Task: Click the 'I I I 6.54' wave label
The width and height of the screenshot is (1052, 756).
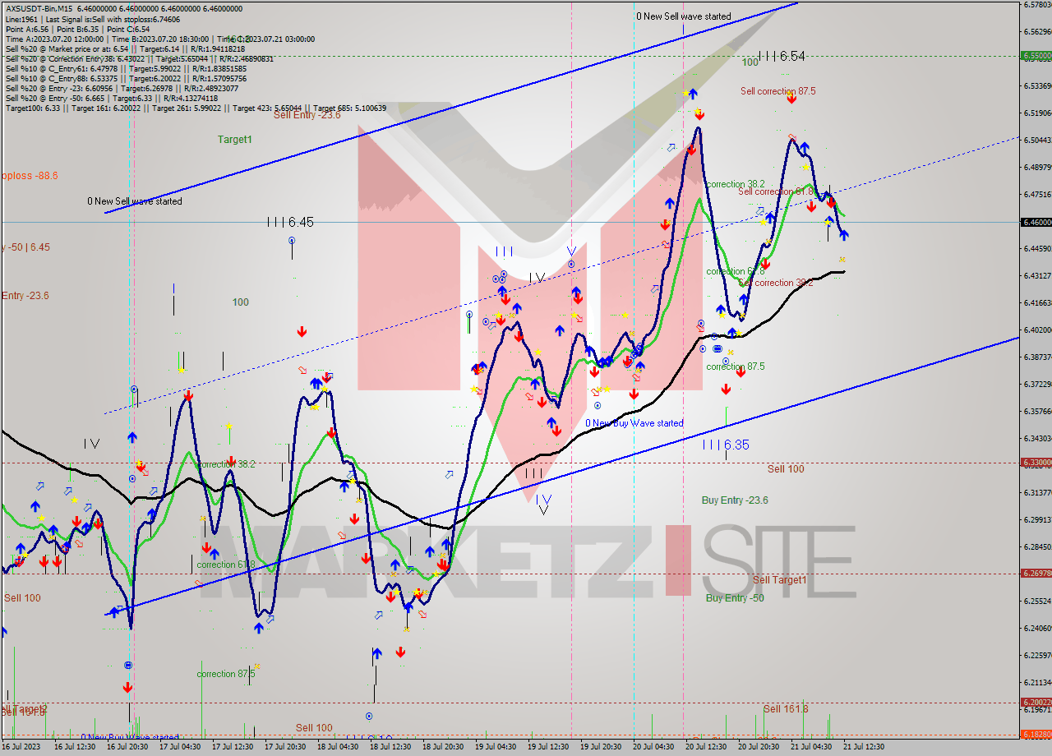Action: pyautogui.click(x=782, y=56)
